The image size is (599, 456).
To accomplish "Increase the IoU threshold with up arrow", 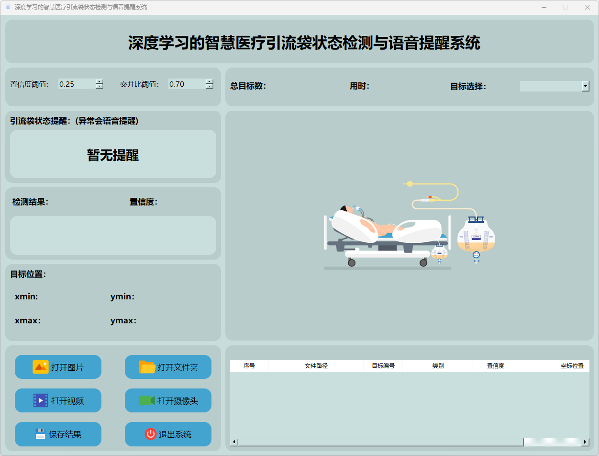I will point(210,81).
